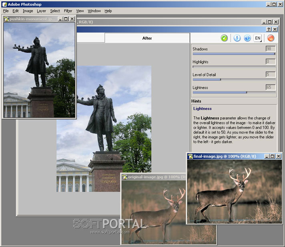Open the Edit menu

coord(16,11)
